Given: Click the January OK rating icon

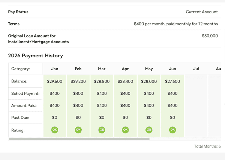Looking at the screenshot, I should (x=55, y=130).
